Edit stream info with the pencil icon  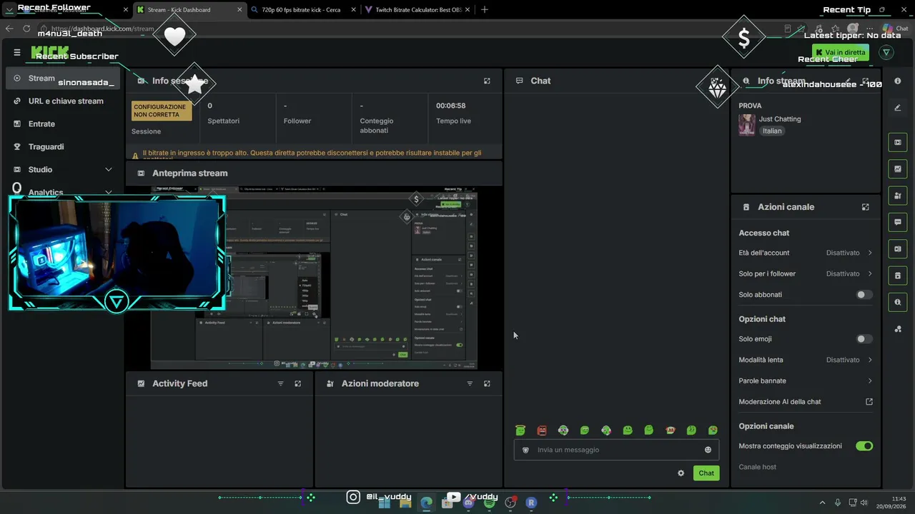click(x=848, y=81)
